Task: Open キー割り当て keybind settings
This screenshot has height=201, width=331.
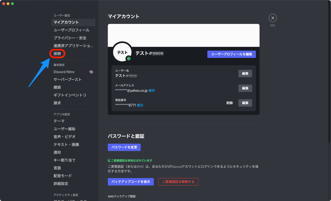Action: click(x=73, y=160)
